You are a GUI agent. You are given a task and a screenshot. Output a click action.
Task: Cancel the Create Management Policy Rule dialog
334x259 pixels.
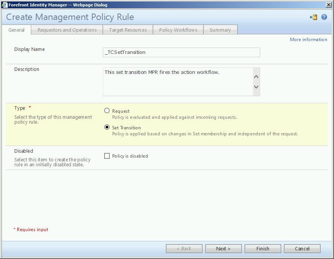[302, 248]
